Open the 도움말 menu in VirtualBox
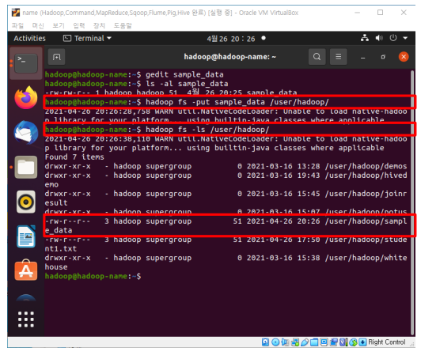 tap(123, 25)
